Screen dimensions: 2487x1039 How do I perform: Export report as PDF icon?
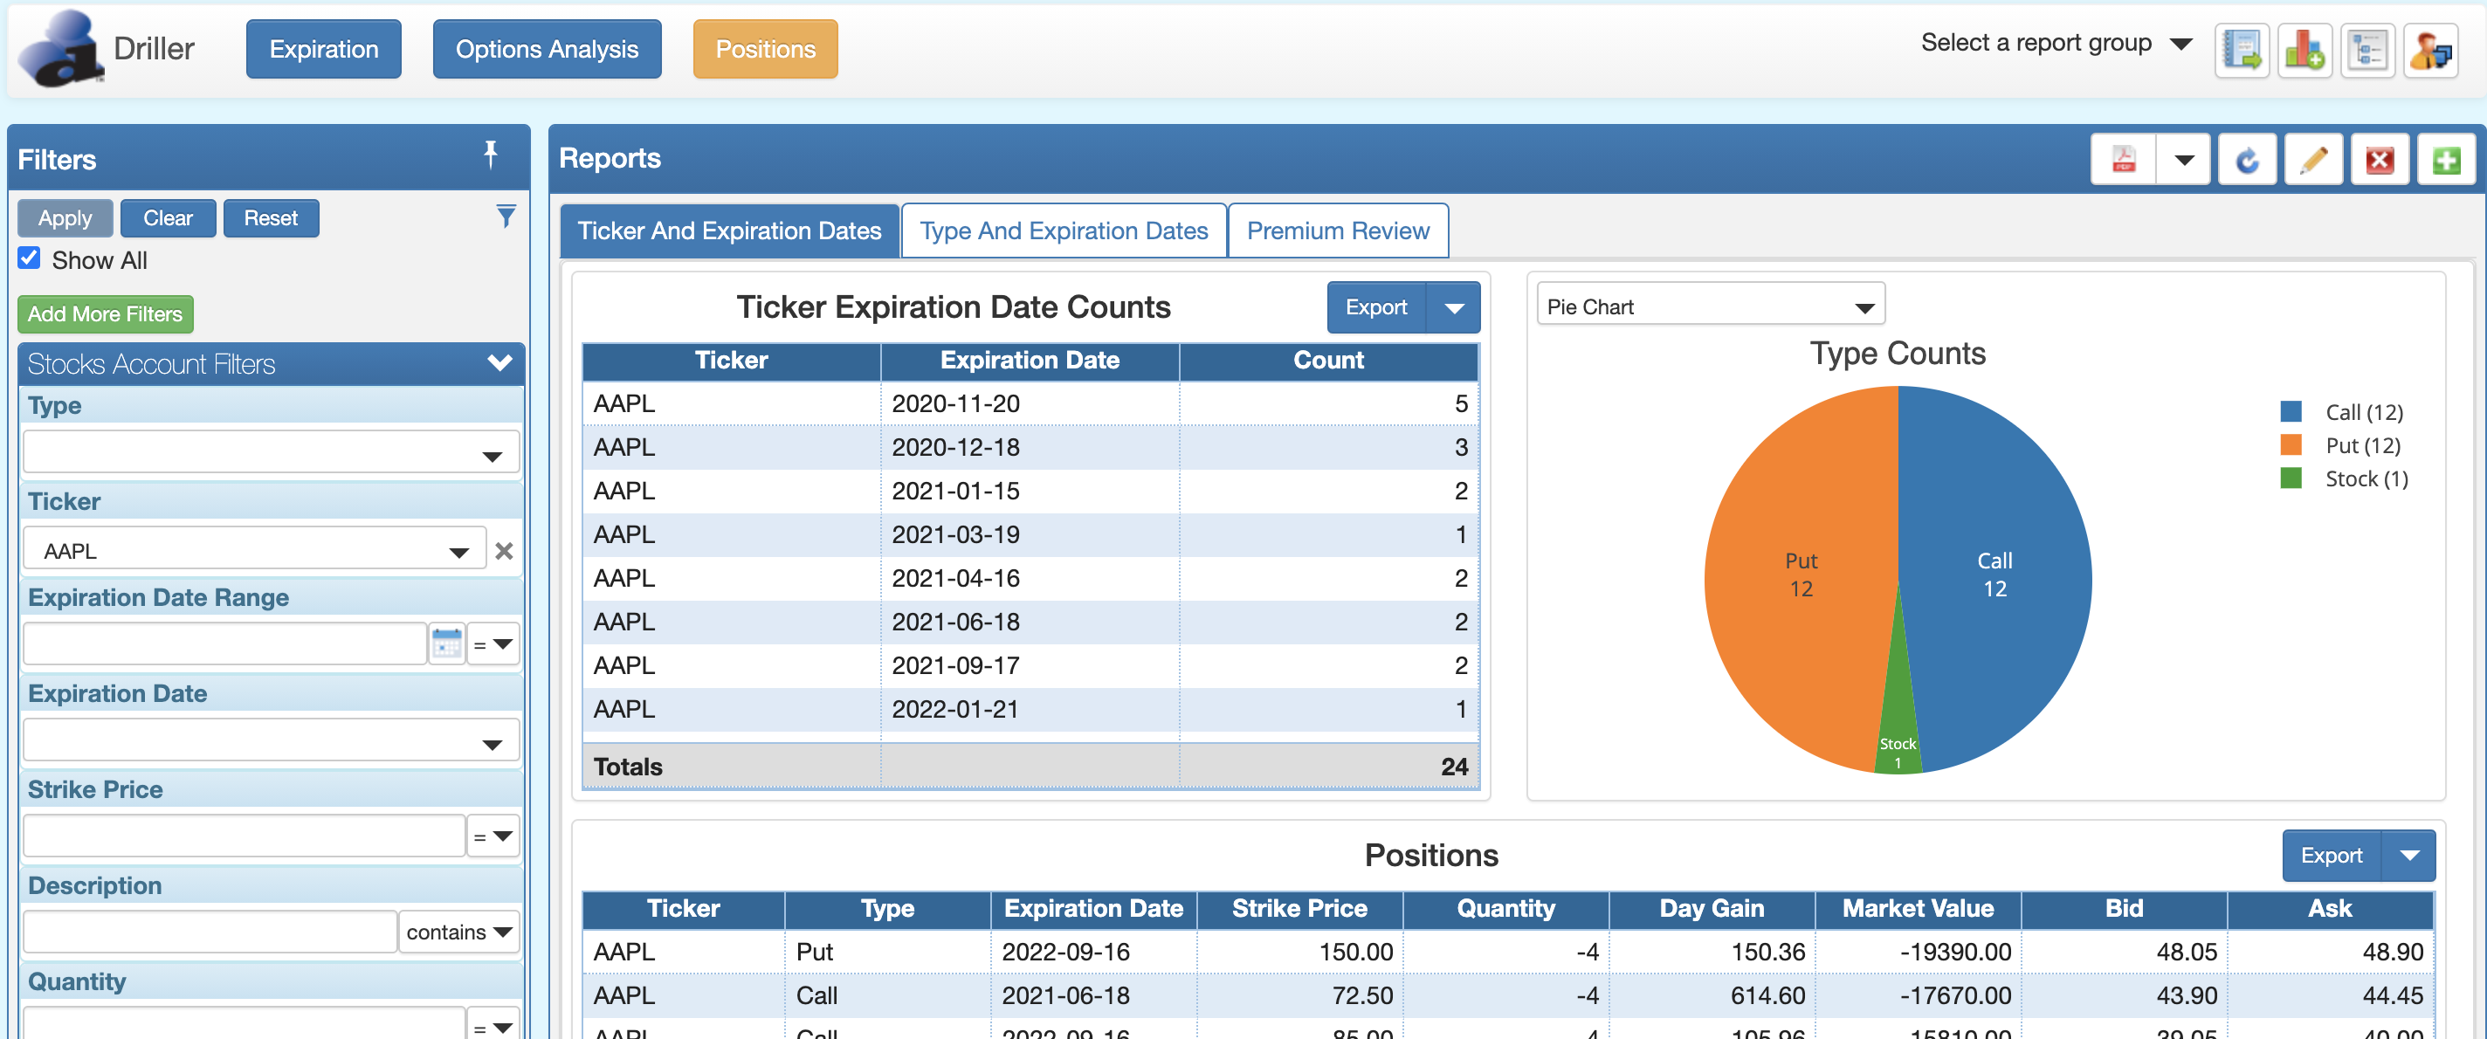tap(2123, 159)
